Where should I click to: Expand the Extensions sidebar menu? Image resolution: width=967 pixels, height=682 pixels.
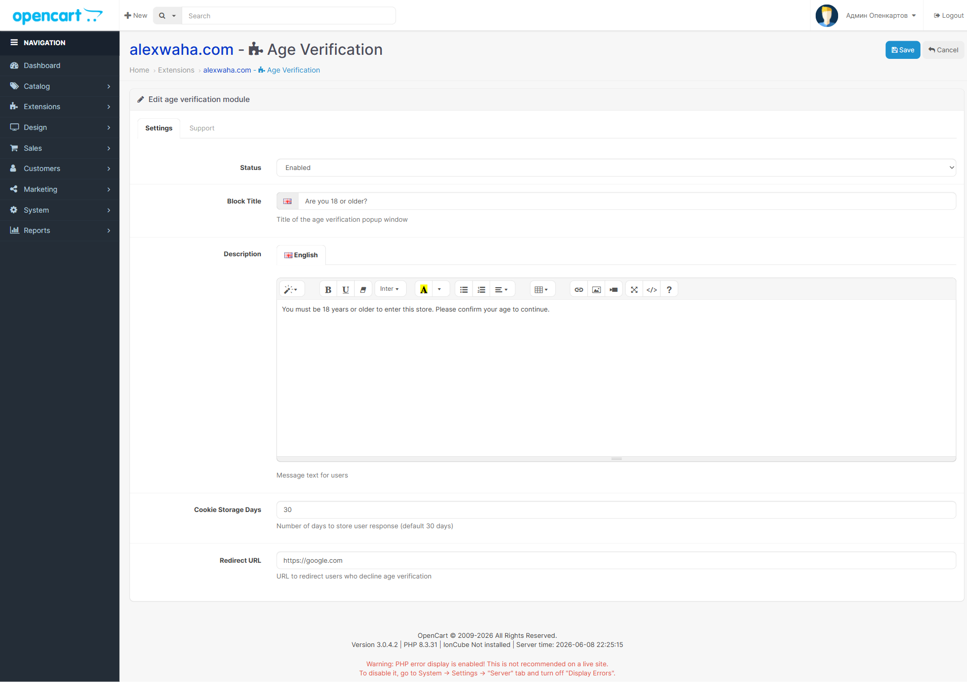click(x=60, y=107)
